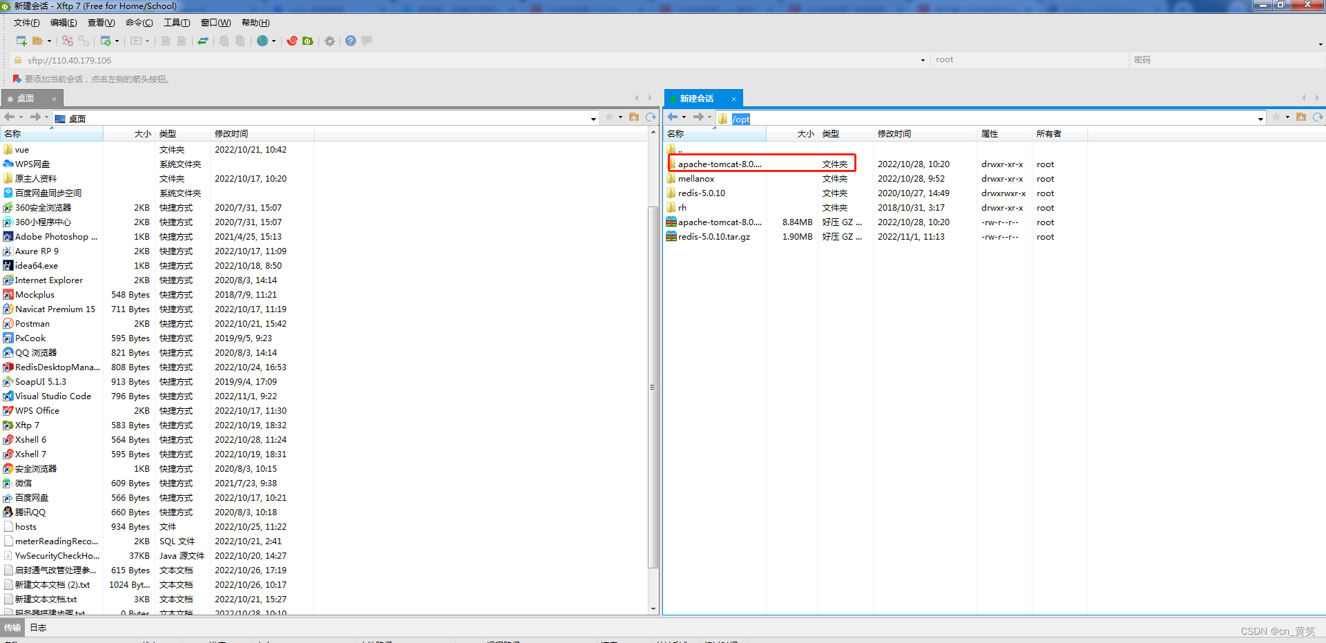Expand the remote address bar path dropdown
The image size is (1326, 643).
(x=1259, y=117)
